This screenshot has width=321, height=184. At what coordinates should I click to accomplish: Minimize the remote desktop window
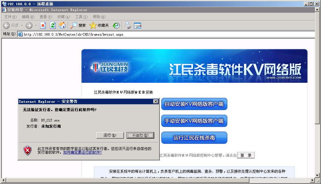coord(306,4)
